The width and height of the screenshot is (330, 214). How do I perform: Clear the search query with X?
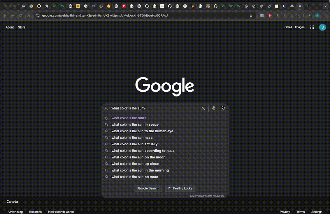(203, 108)
